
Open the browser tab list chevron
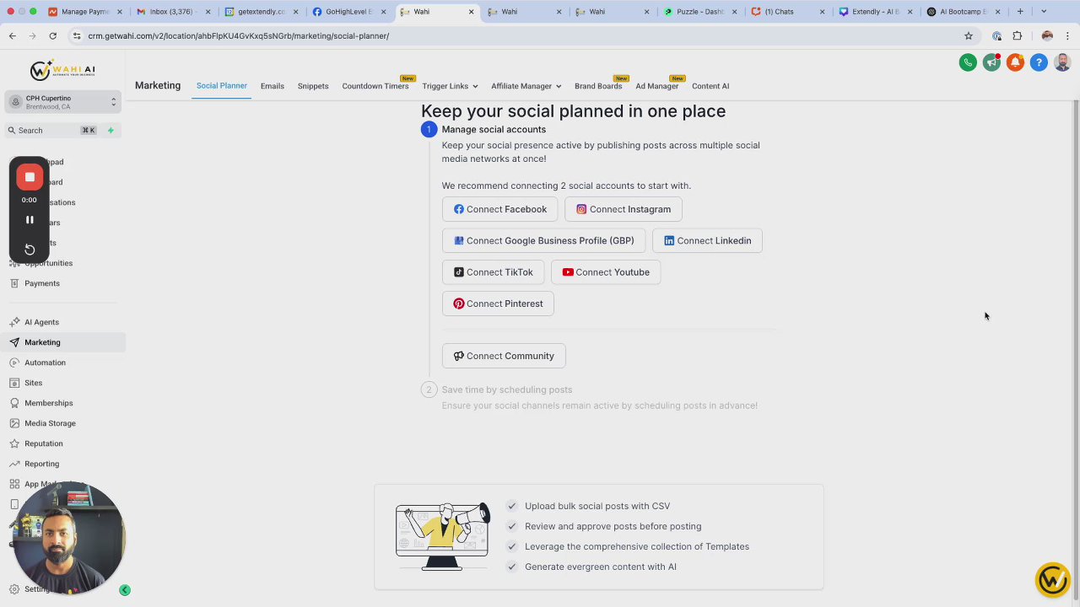tap(1044, 12)
